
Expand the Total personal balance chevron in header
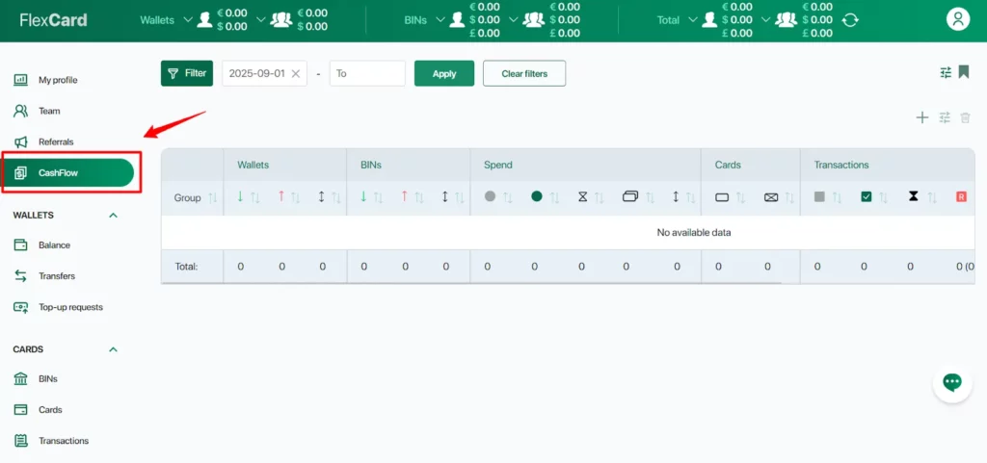693,19
